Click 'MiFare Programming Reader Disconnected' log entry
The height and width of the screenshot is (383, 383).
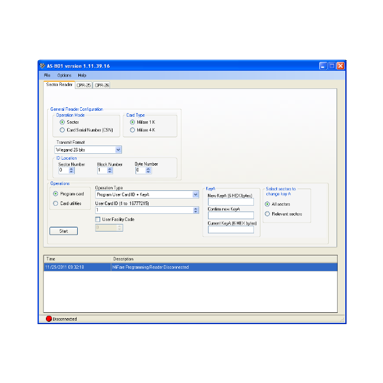click(150, 267)
